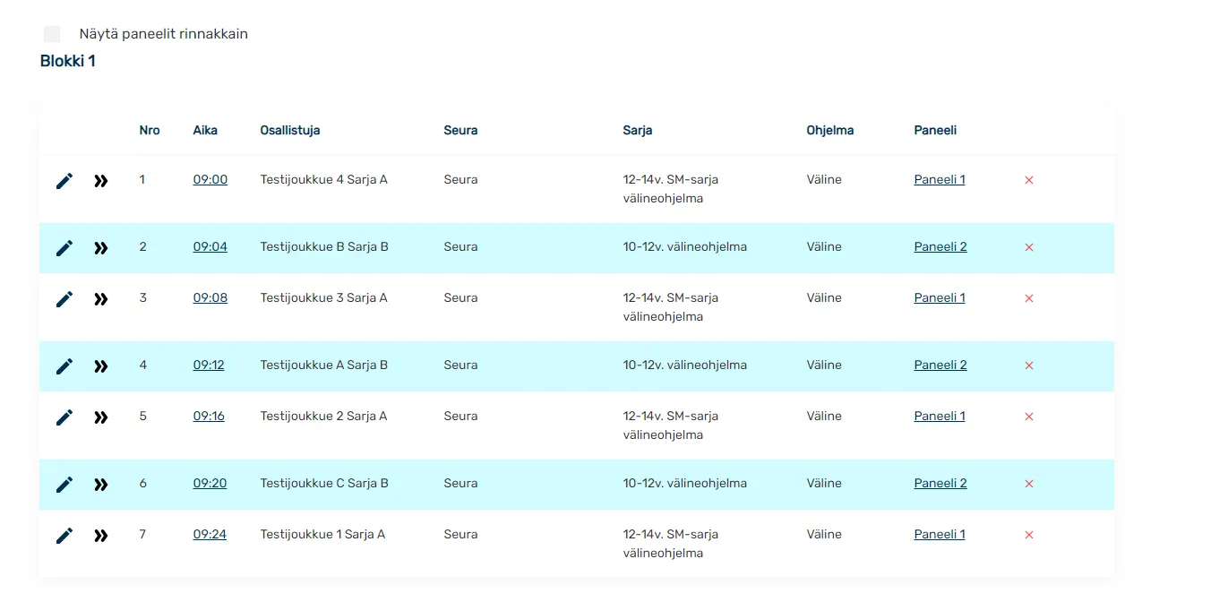Select the 09:16 time link

(209, 416)
